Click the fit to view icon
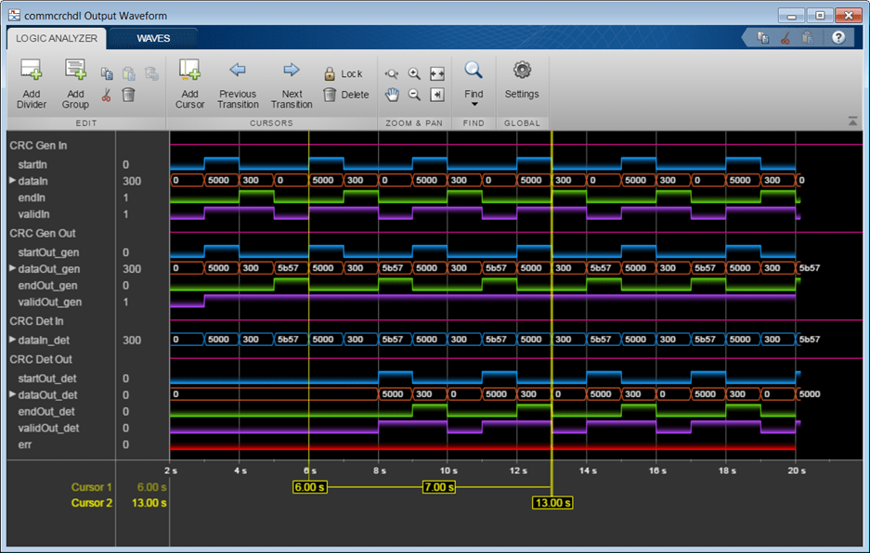 click(x=437, y=74)
